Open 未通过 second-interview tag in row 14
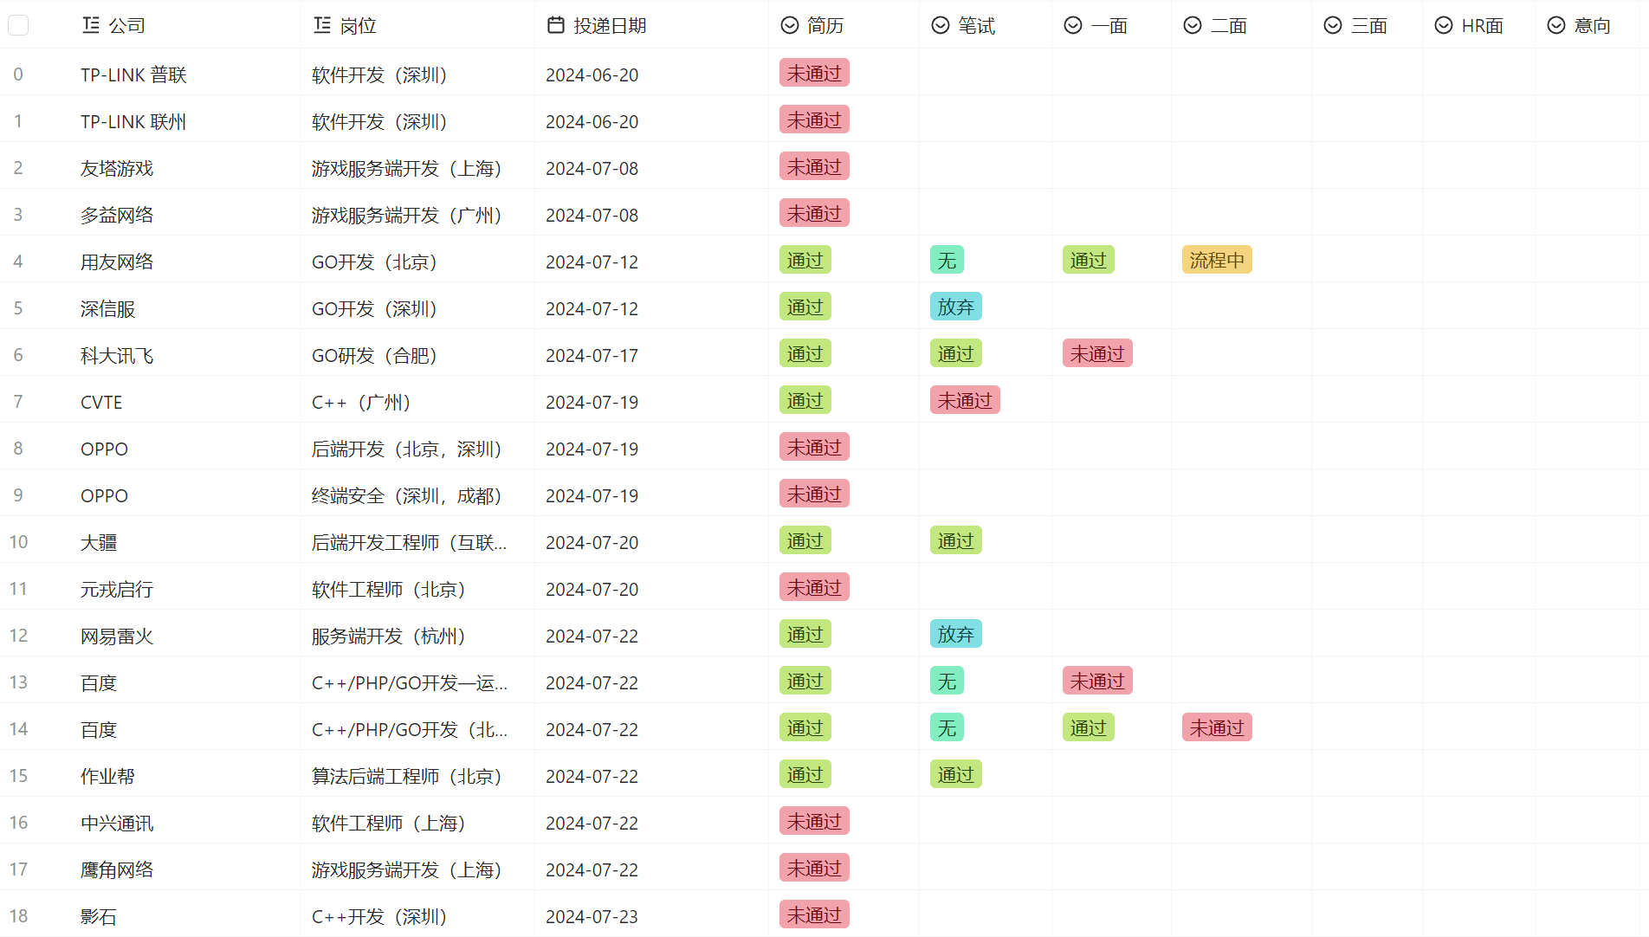 (1217, 727)
